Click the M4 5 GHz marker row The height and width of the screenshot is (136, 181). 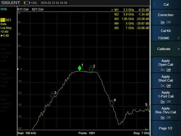pyautogui.click(x=132, y=23)
